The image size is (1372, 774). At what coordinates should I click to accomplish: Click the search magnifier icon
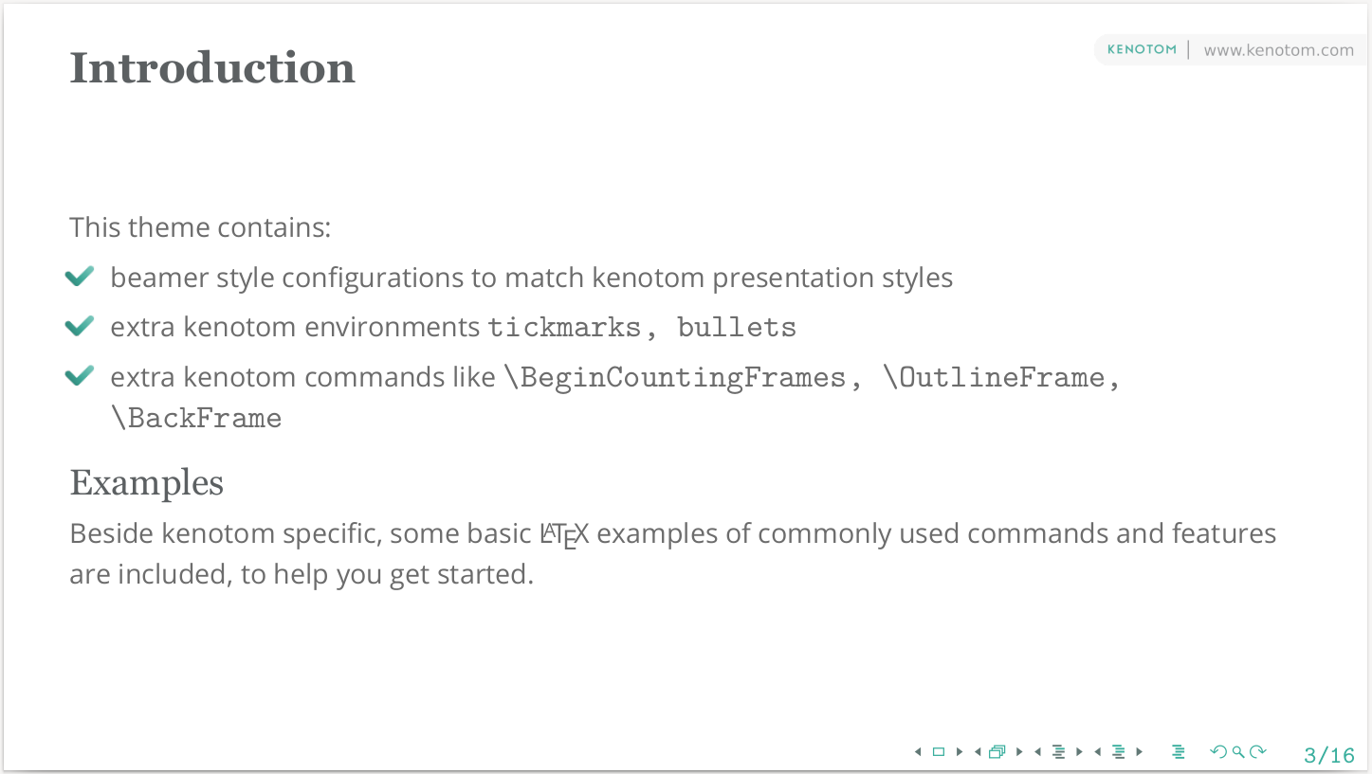1238,752
